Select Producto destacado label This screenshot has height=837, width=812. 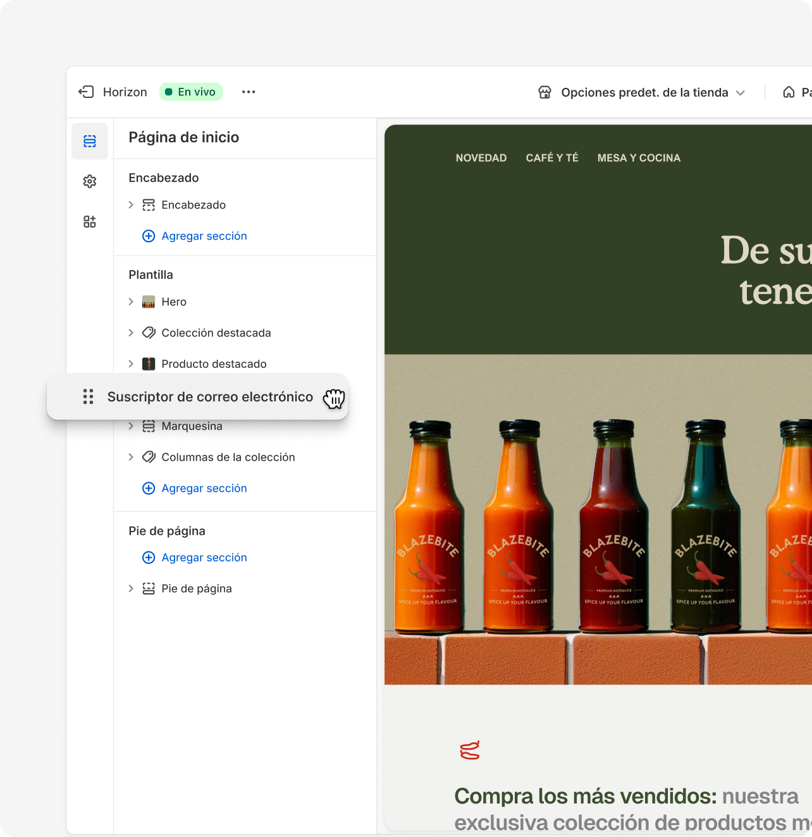tap(214, 364)
